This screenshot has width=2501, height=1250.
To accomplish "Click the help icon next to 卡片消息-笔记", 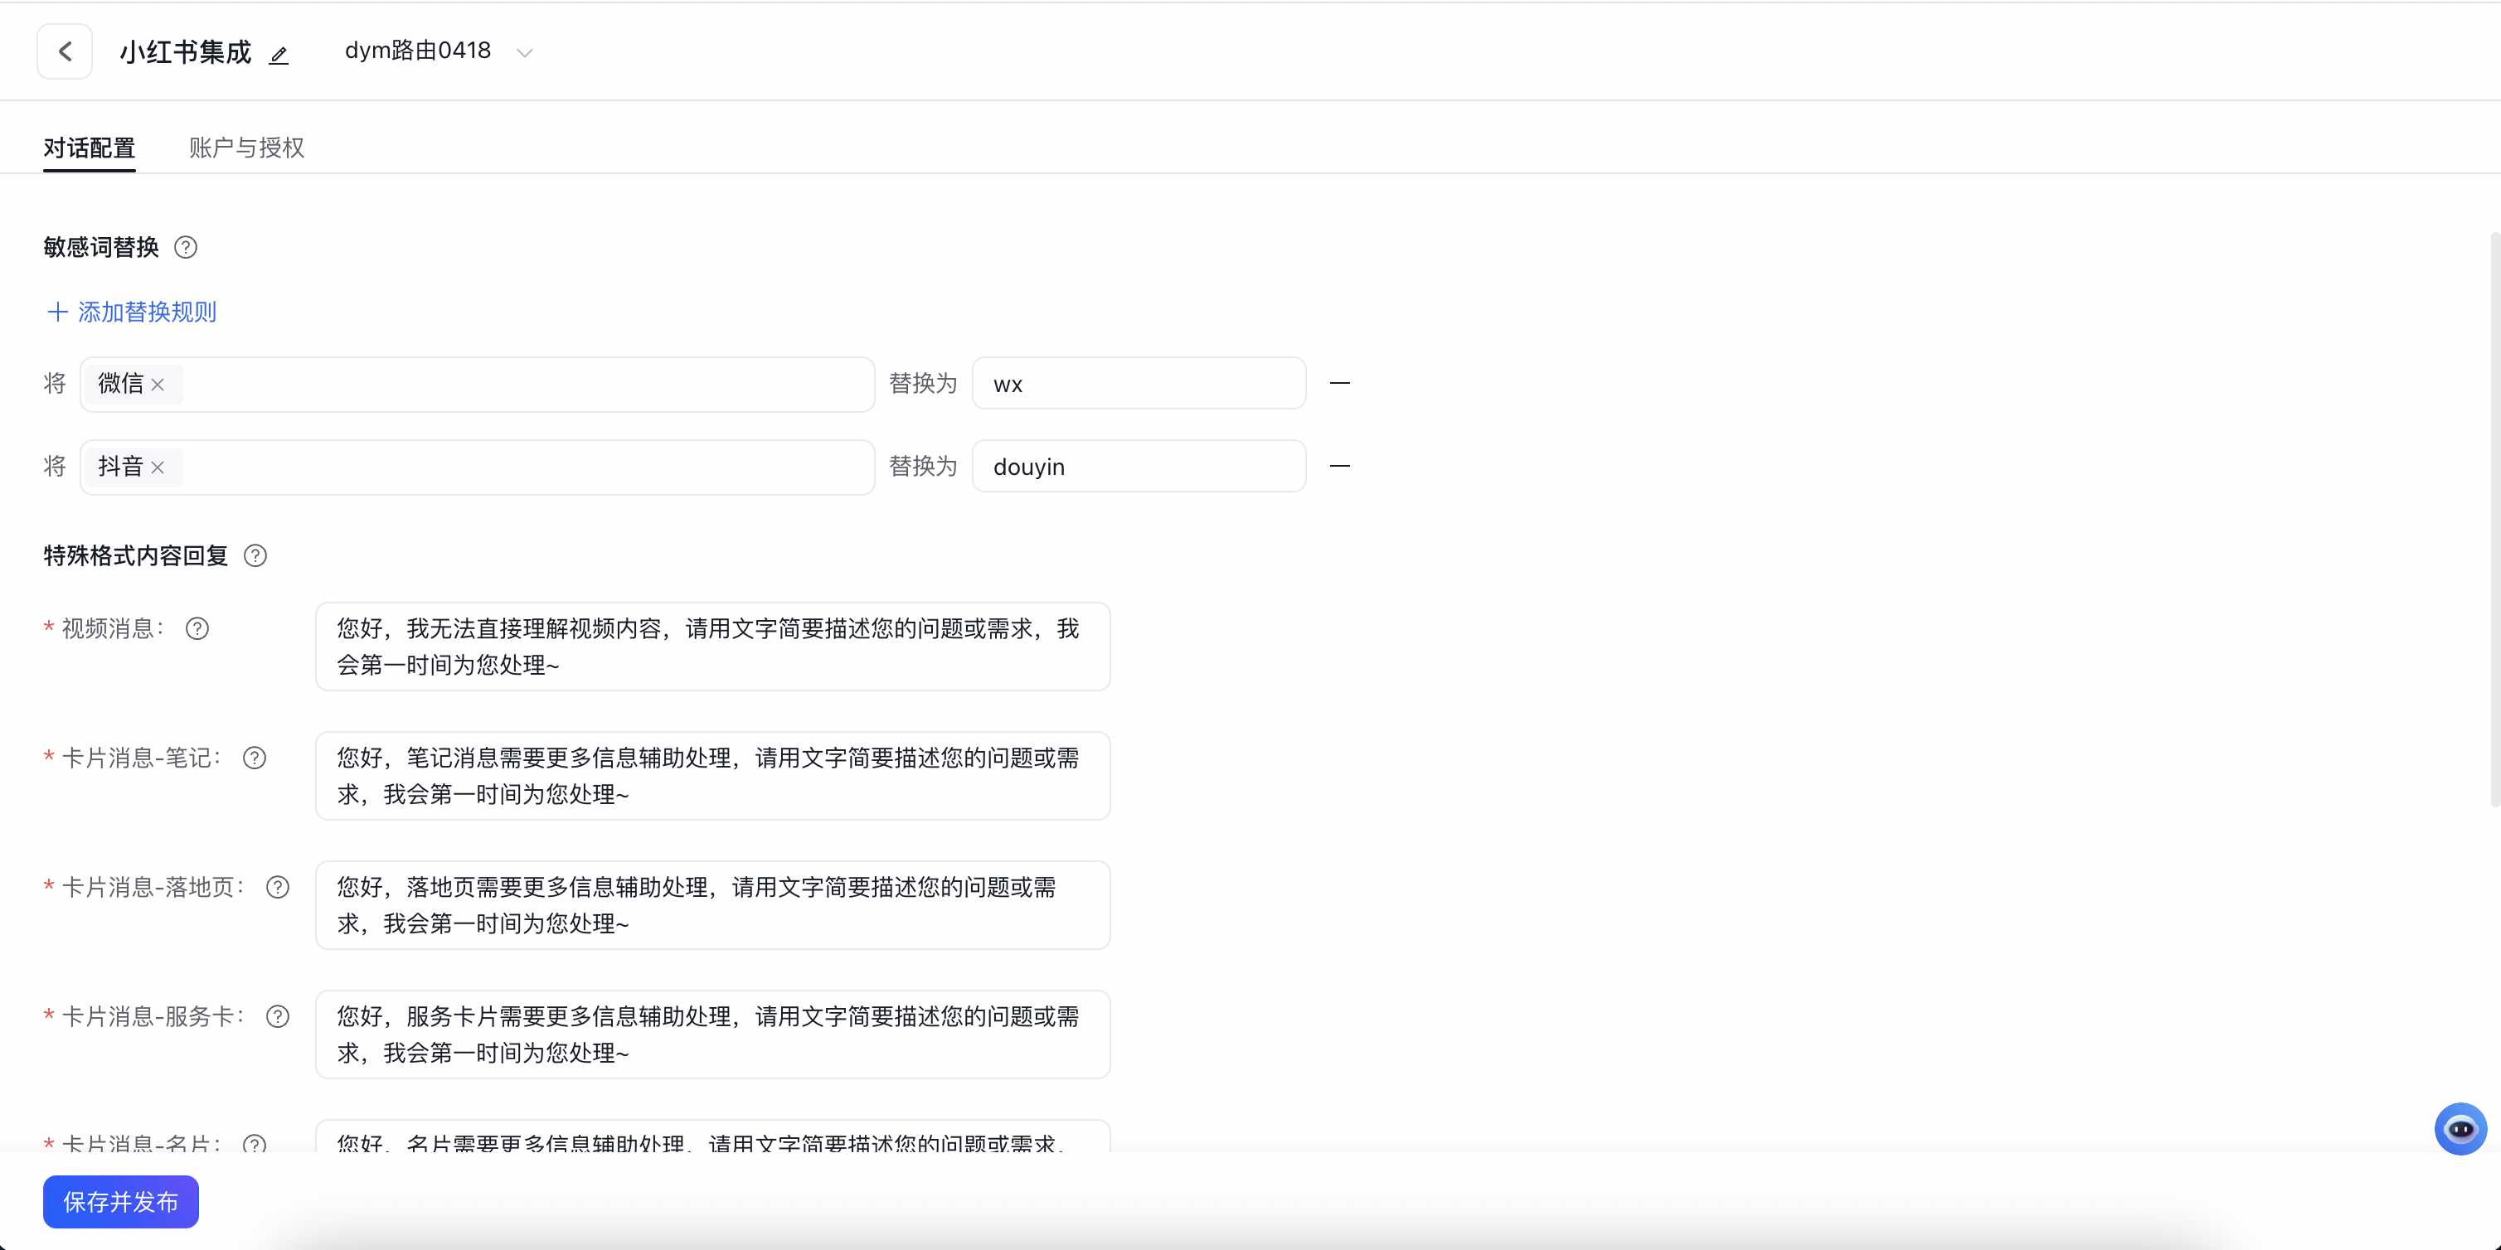I will click(x=255, y=758).
